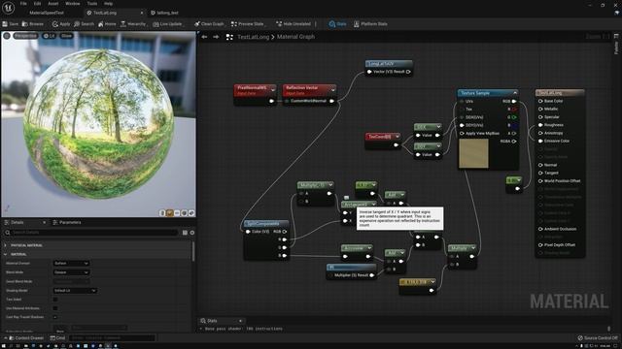Close the TestLatLong tab
The width and height of the screenshot is (622, 349).
click(142, 13)
